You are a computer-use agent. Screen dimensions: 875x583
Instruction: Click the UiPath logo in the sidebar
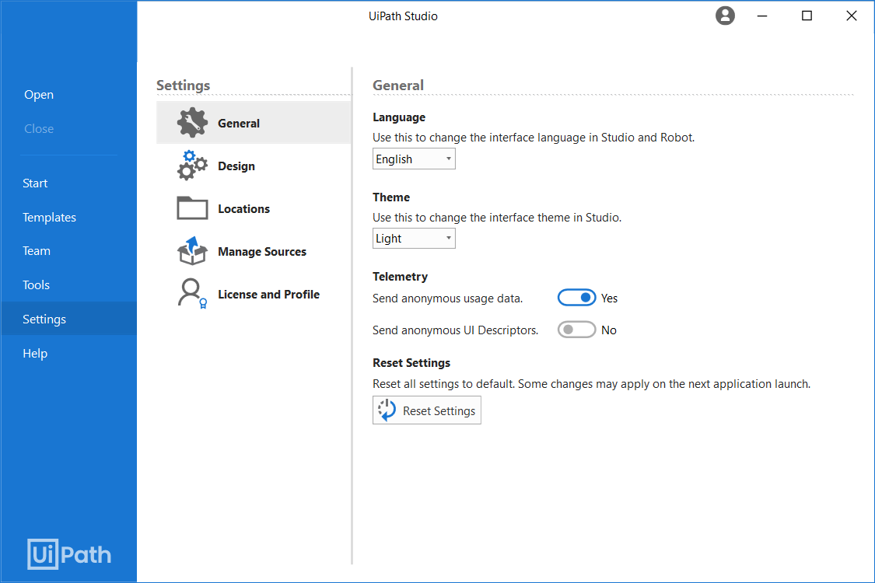coord(68,554)
